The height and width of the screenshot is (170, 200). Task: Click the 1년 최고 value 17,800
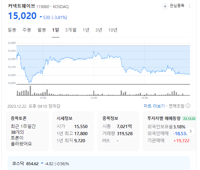81,134
